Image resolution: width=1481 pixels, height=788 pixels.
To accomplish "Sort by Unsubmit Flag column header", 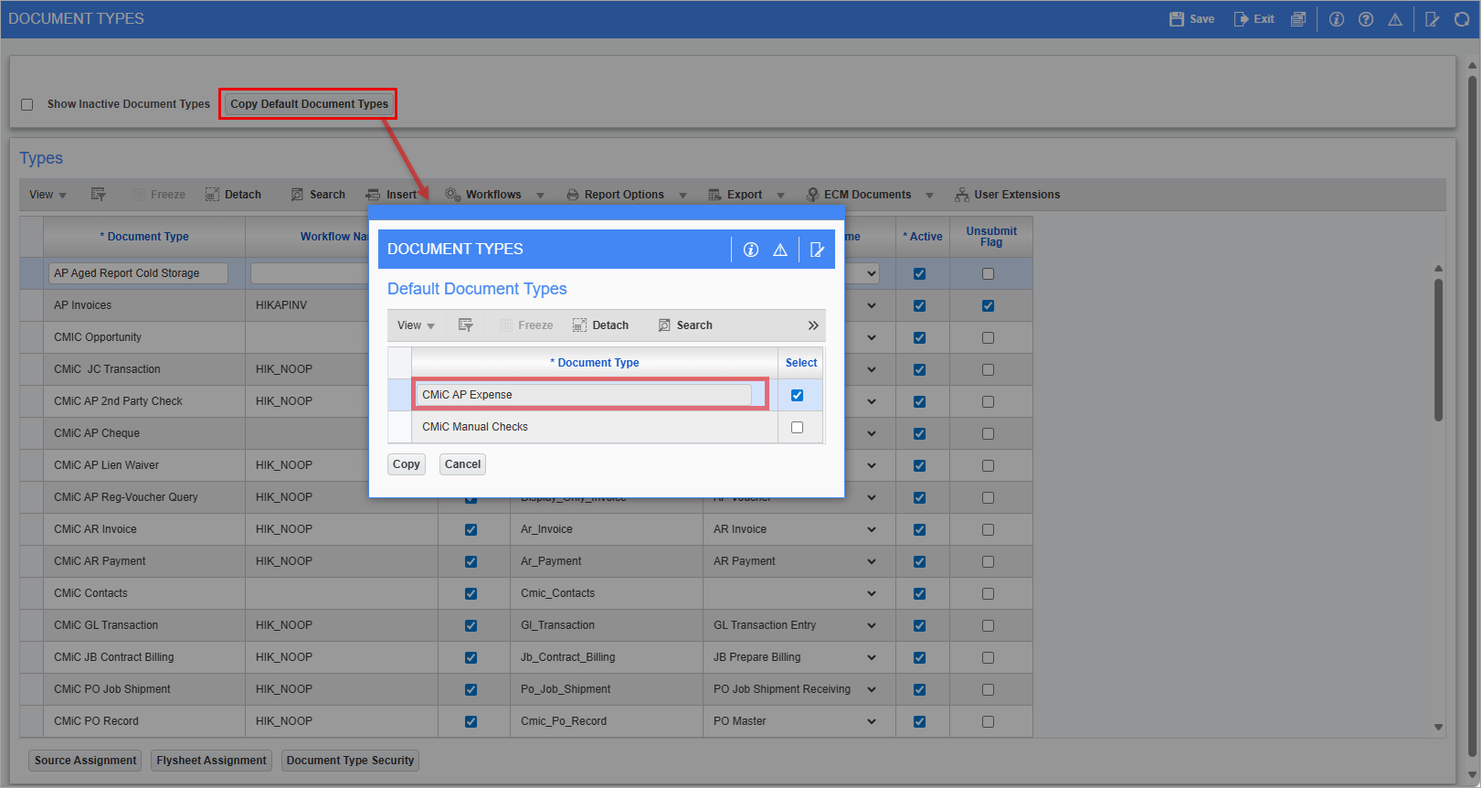I will [x=991, y=237].
